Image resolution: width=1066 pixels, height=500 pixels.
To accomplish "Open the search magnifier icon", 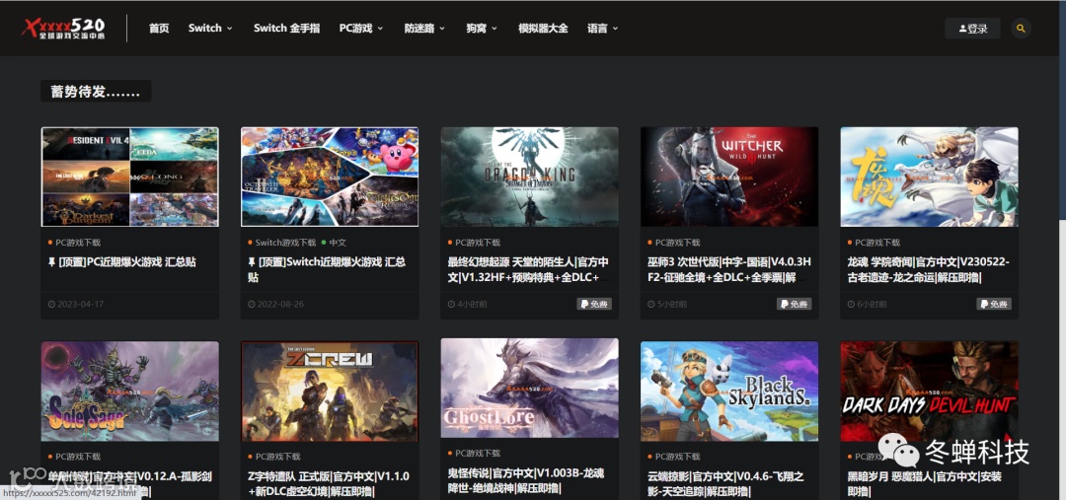I will point(1021,29).
